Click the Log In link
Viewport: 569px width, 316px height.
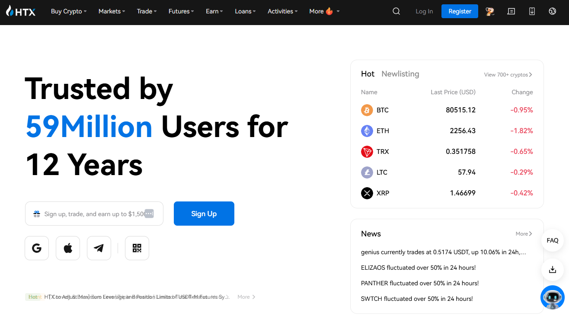tap(424, 11)
